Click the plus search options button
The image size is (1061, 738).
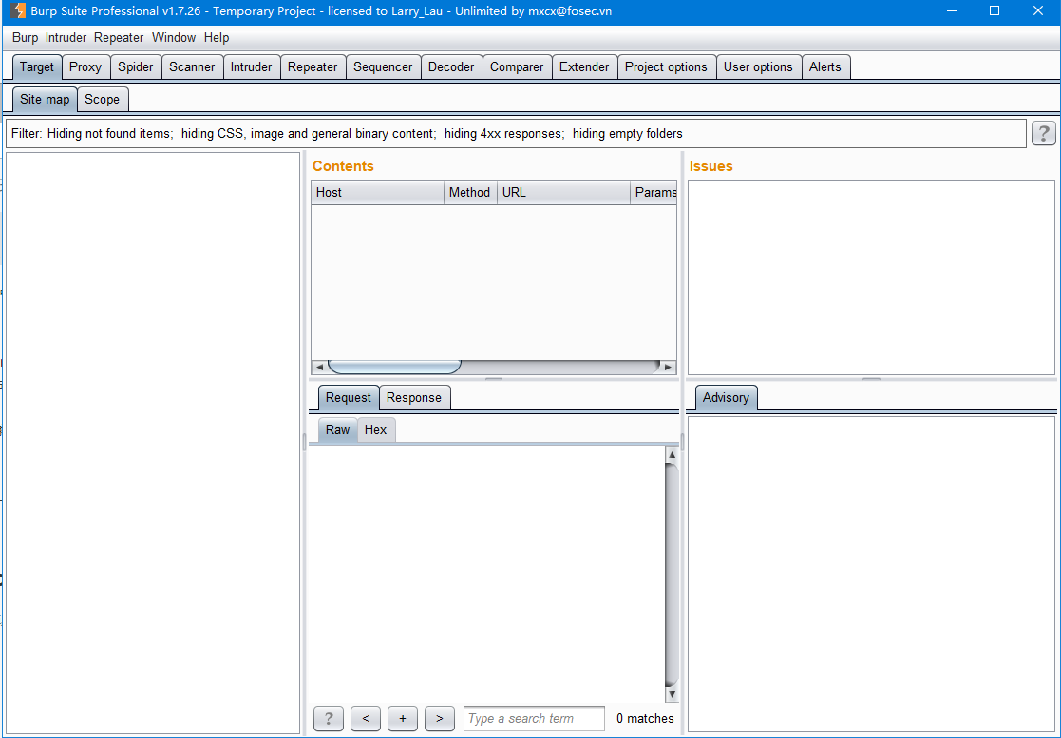[x=403, y=718]
